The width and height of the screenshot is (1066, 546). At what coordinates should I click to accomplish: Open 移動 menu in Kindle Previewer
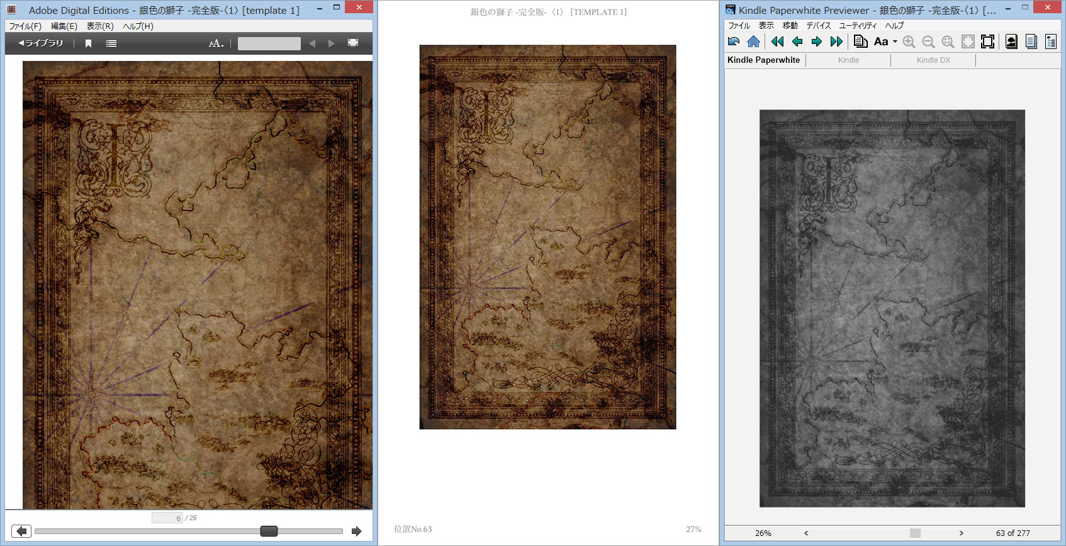(790, 26)
